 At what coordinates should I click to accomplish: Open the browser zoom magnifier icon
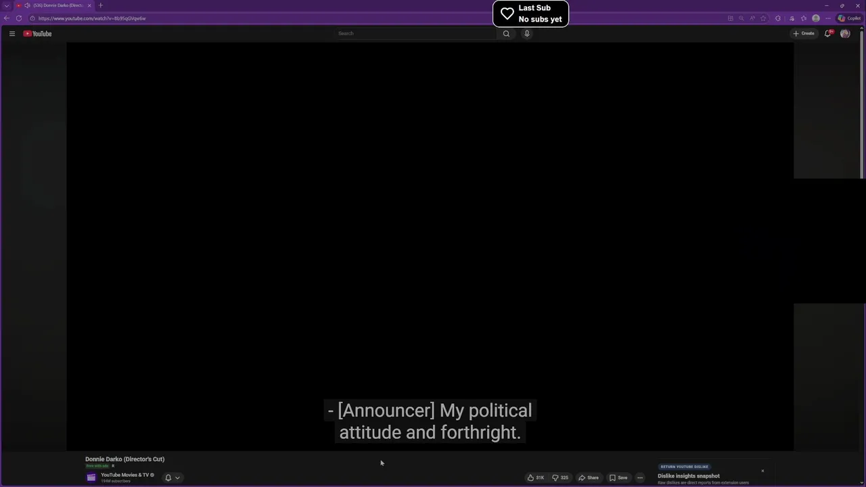click(x=741, y=18)
